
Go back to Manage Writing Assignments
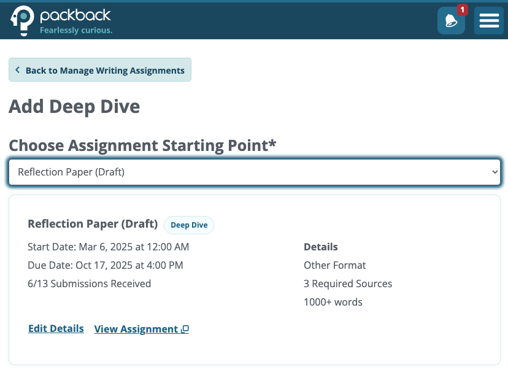click(100, 69)
